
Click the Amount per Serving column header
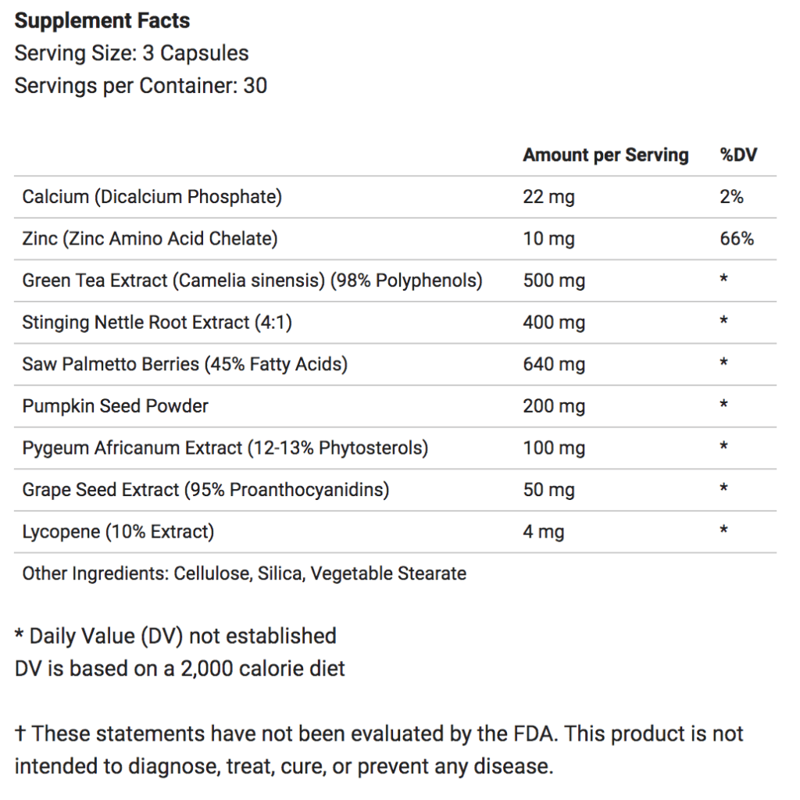click(x=605, y=155)
